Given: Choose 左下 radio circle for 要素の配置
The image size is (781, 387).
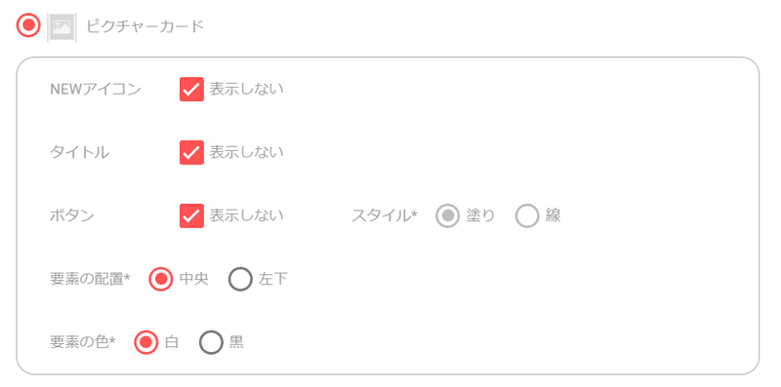Looking at the screenshot, I should coord(240,279).
